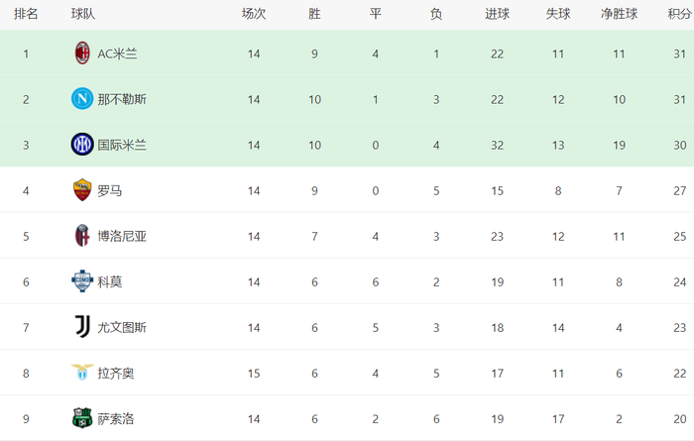
Task: Click the Bologna club crest
Action: [82, 236]
